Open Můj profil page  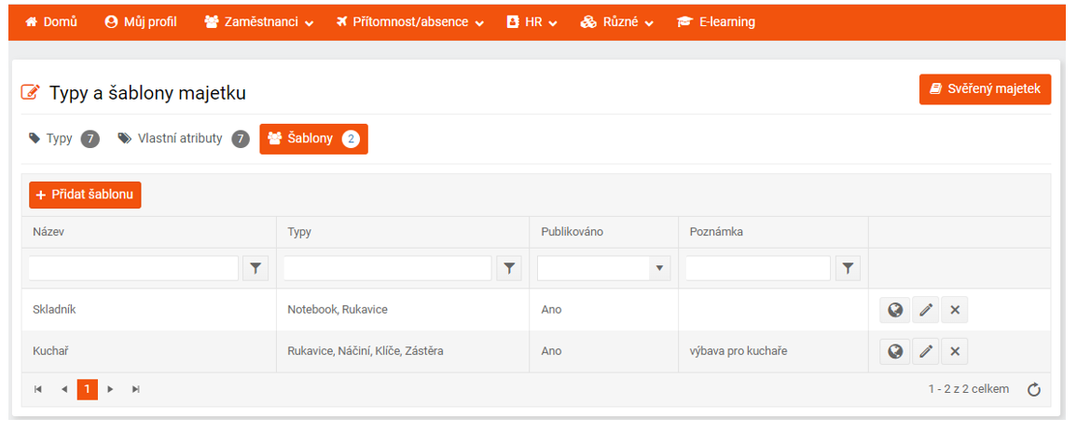pos(141,22)
